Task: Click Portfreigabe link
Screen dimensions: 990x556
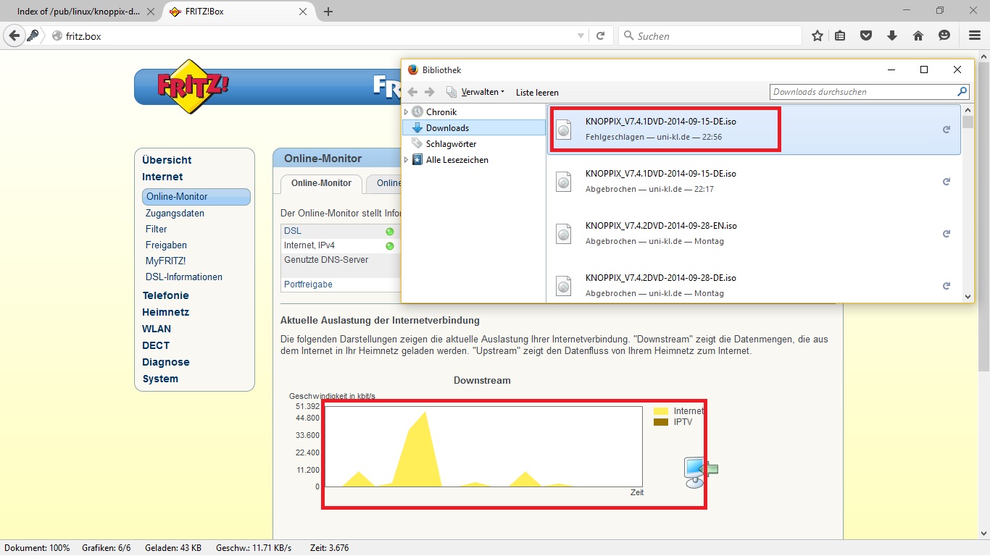Action: pos(308,285)
